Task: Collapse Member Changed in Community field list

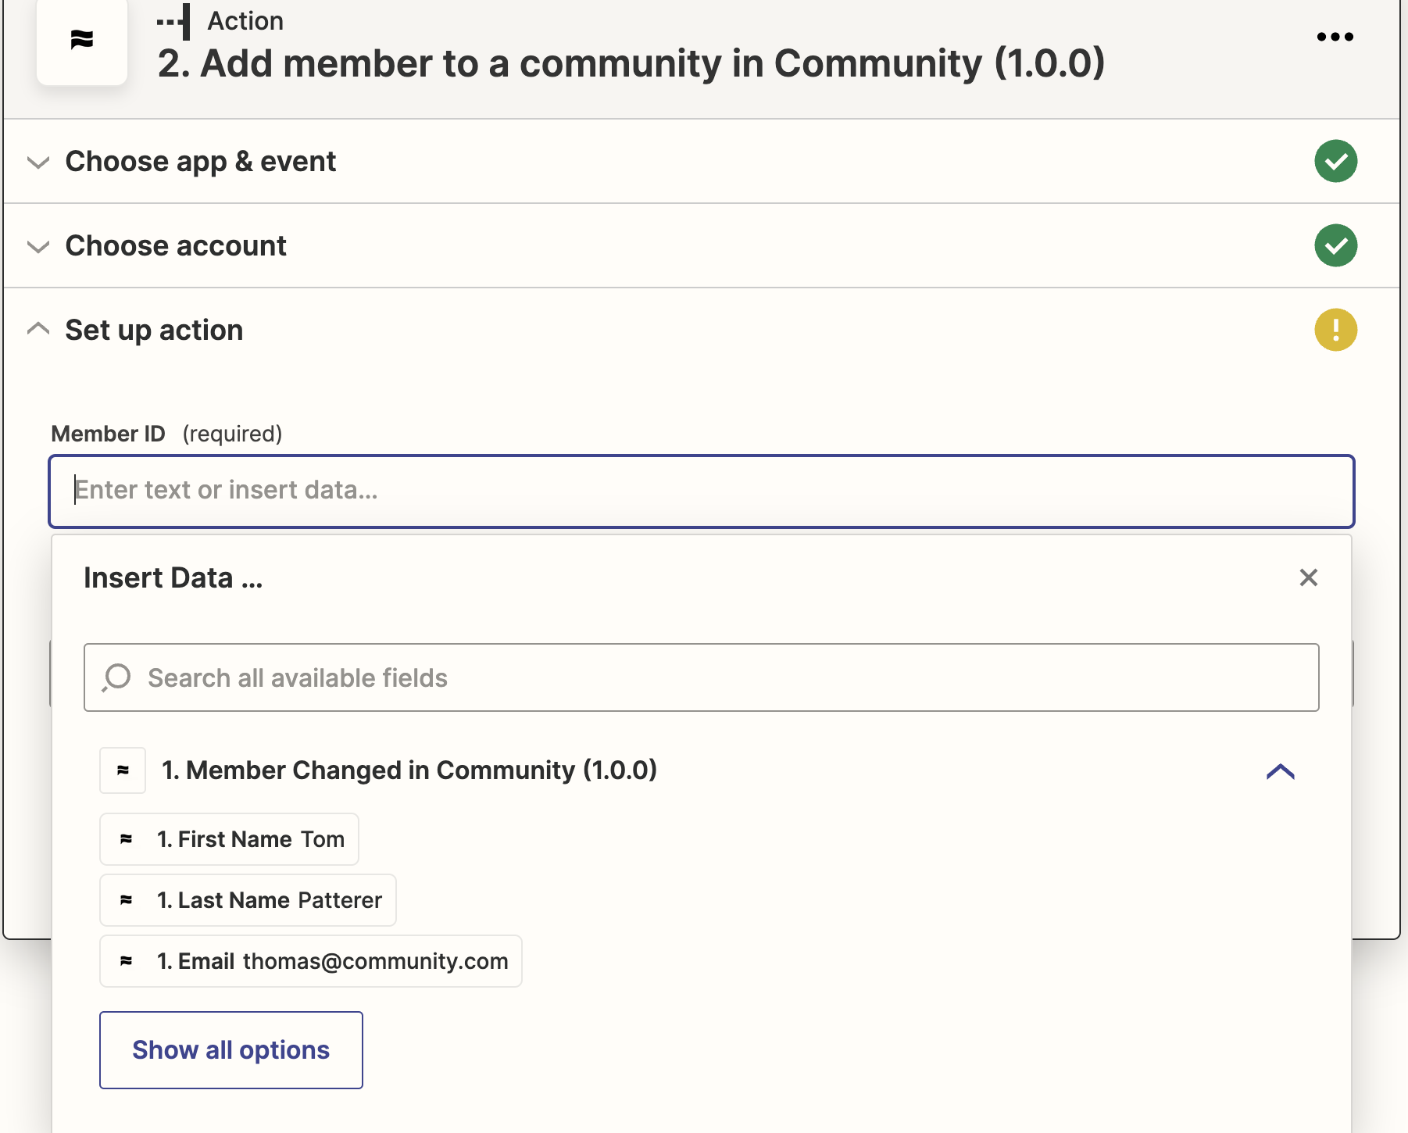Action: click(x=1280, y=772)
